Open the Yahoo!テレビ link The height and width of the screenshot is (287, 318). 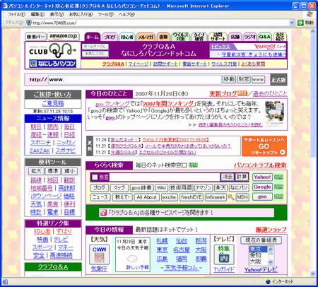pos(261,270)
